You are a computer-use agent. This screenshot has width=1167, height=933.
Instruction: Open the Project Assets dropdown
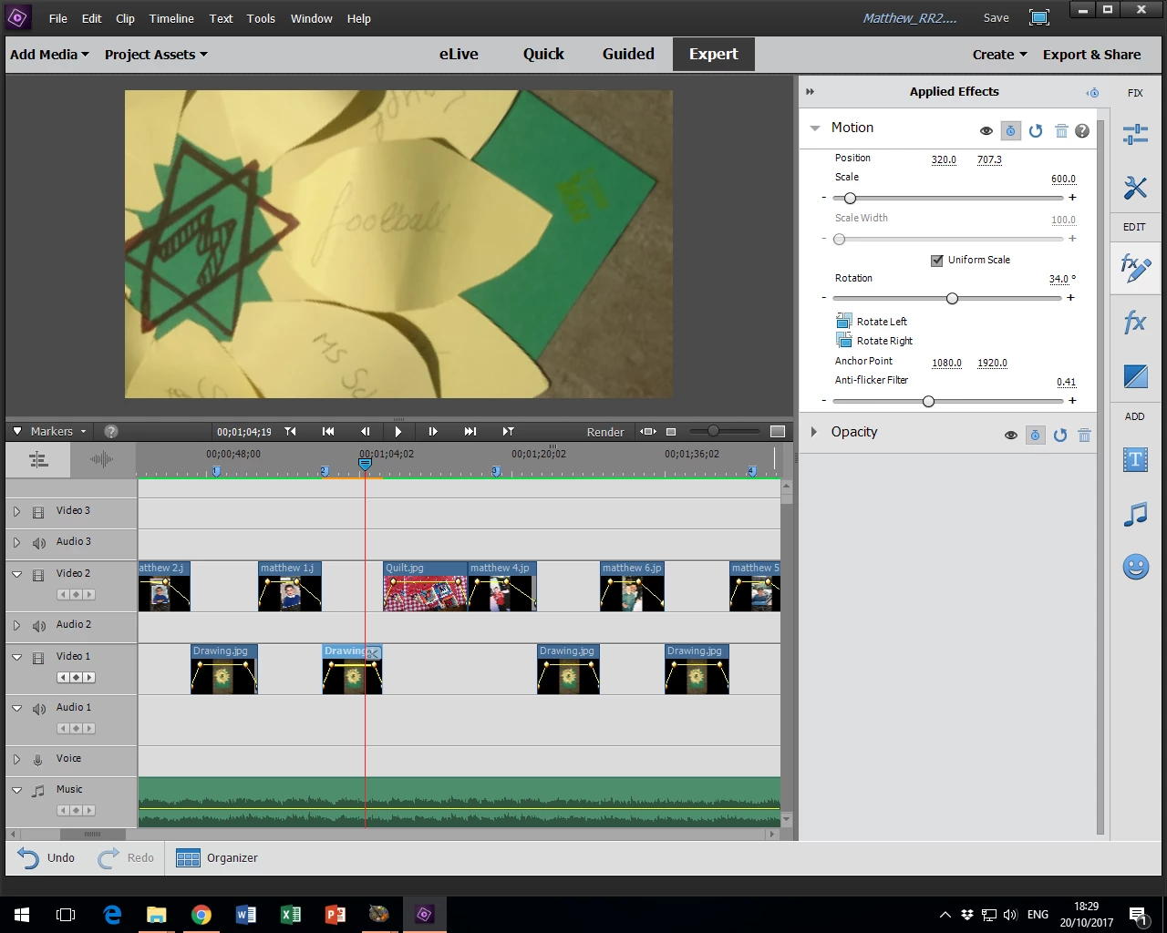coord(156,55)
